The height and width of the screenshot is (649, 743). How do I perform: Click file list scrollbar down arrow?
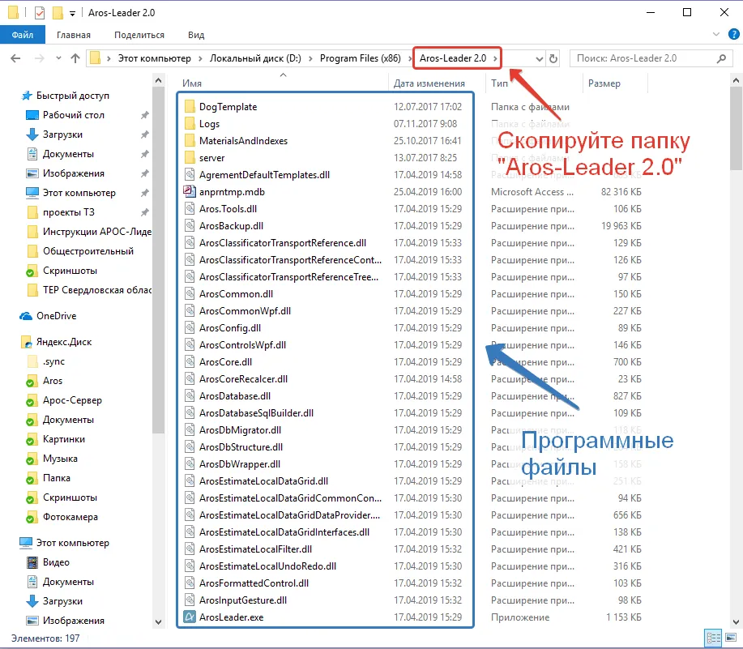pos(736,622)
